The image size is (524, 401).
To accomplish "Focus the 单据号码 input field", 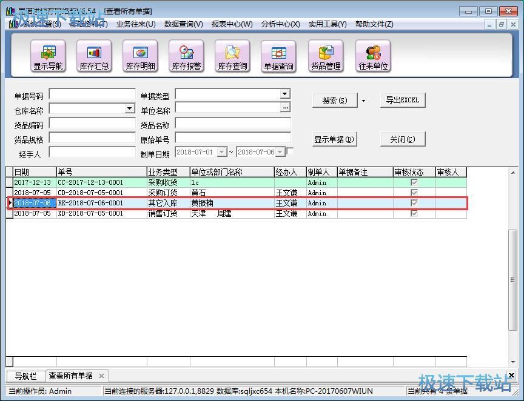I will pyautogui.click(x=92, y=94).
